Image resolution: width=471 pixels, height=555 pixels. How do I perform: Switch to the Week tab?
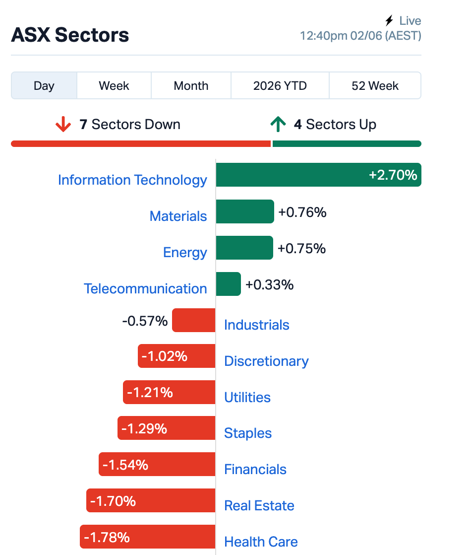point(114,86)
